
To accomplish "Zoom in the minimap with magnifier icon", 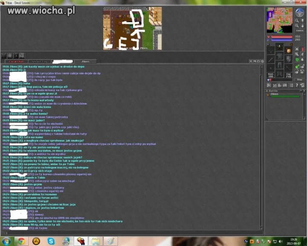I will (x=297, y=26).
